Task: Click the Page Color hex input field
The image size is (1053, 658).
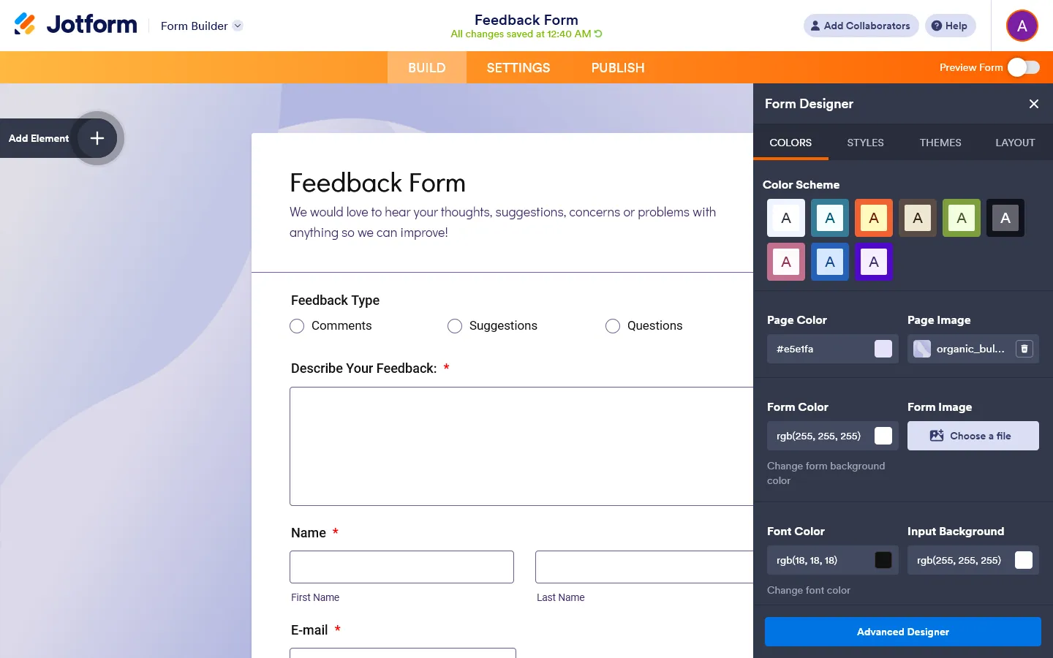Action: (x=819, y=349)
